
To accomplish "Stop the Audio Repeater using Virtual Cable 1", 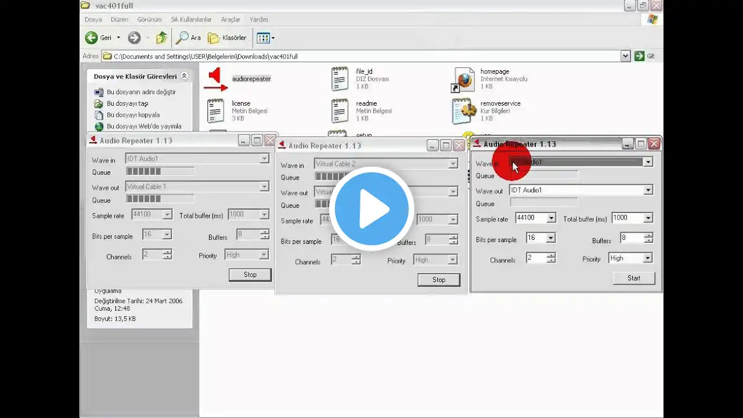I will [x=250, y=275].
